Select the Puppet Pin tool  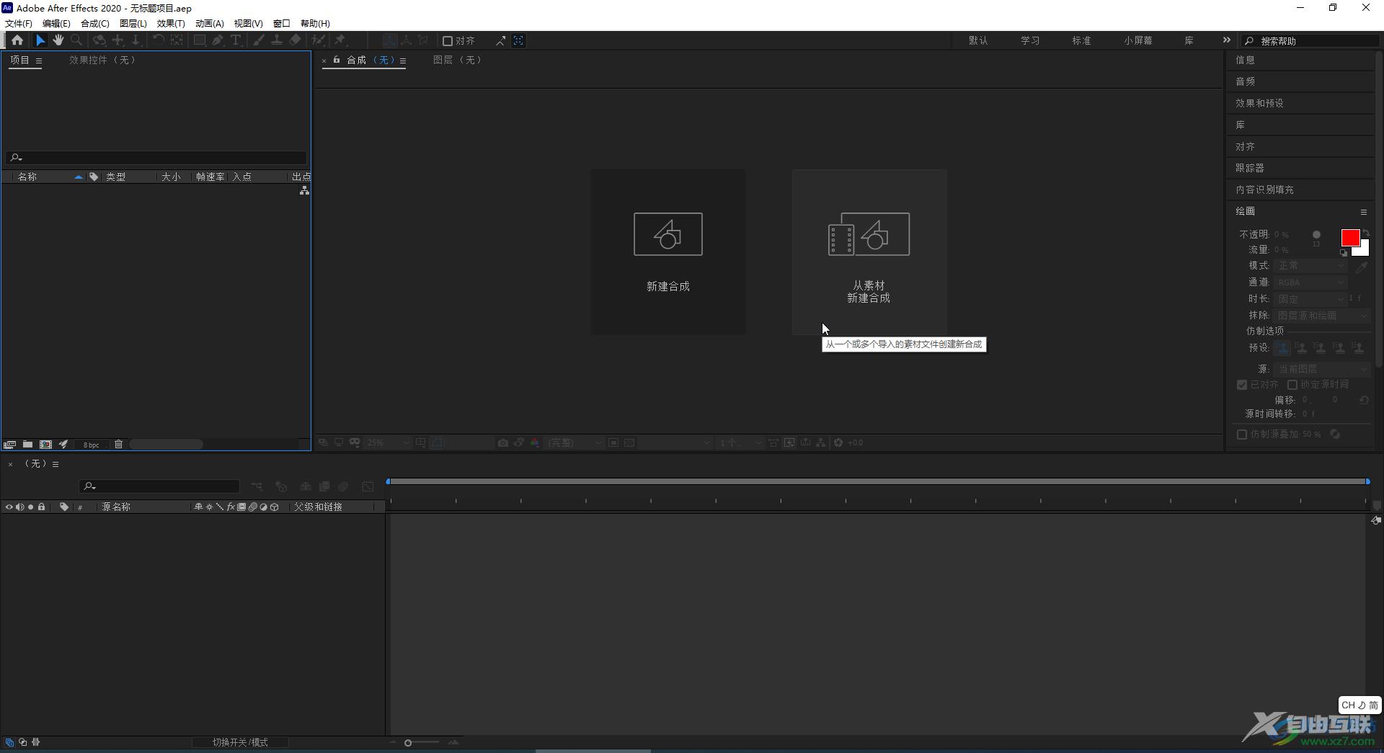click(x=340, y=40)
